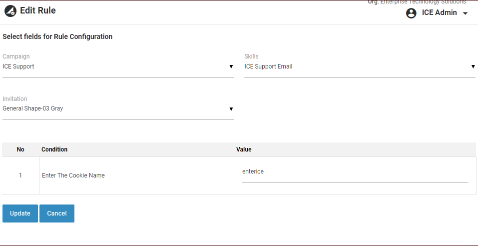Image resolution: width=478 pixels, height=246 pixels.
Task: Click row number 1 in the table
Action: [x=20, y=175]
